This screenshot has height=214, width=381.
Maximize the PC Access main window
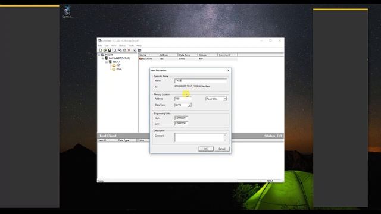[x=270, y=41]
